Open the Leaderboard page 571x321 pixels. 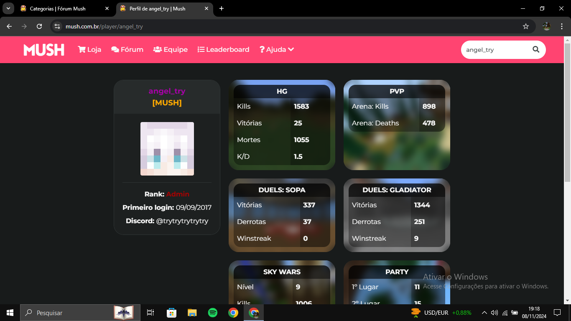(224, 49)
